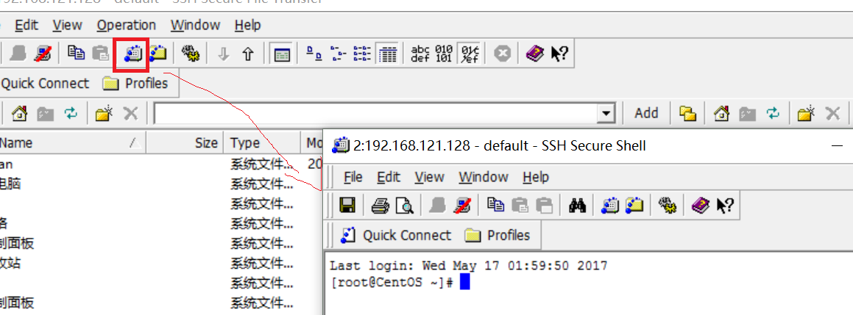Open Help book icon in Secure Shell toolbar
The image size is (853, 315).
tap(700, 206)
